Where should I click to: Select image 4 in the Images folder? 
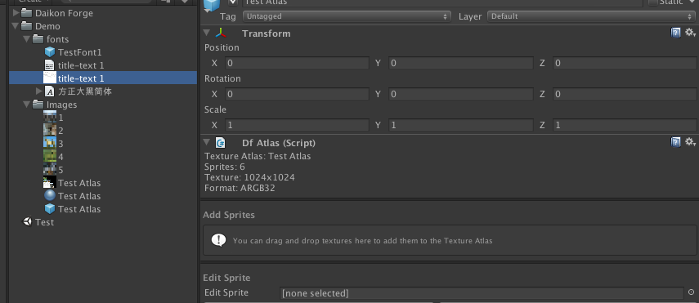50,157
